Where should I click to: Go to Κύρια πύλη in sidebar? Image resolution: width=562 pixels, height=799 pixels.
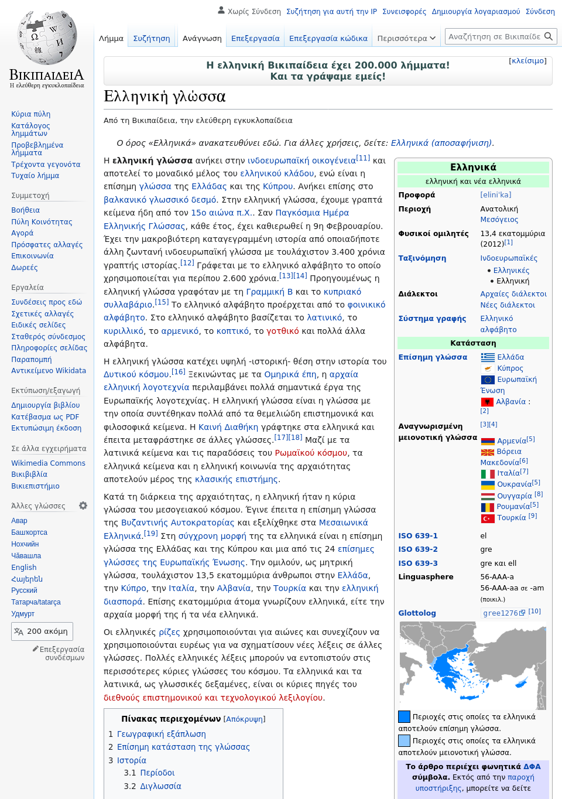(30, 114)
